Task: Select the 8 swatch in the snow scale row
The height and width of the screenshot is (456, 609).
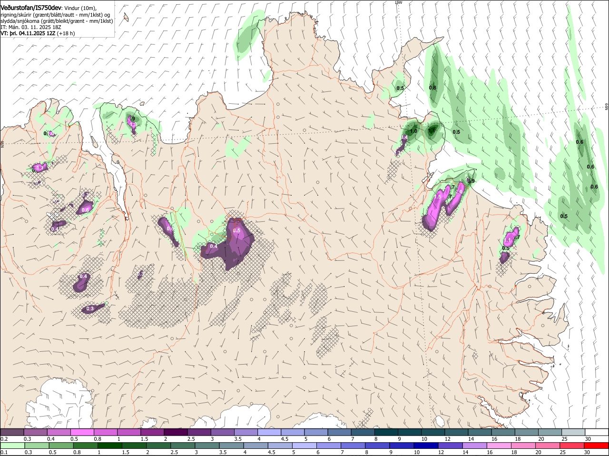Action: click(x=386, y=432)
